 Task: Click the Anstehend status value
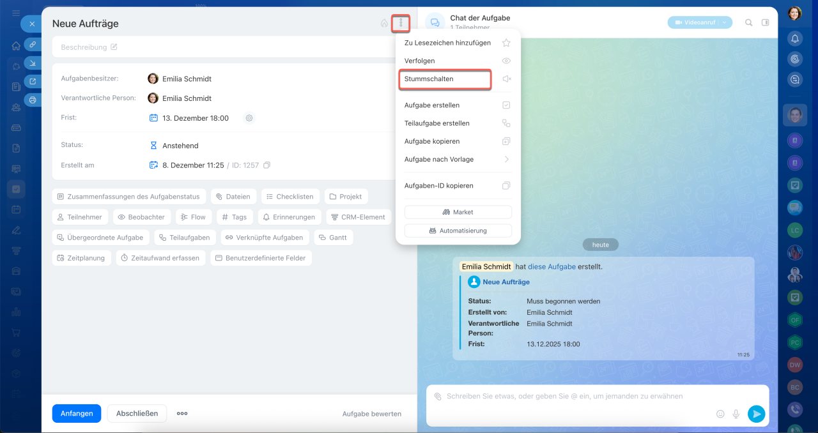tap(180, 146)
